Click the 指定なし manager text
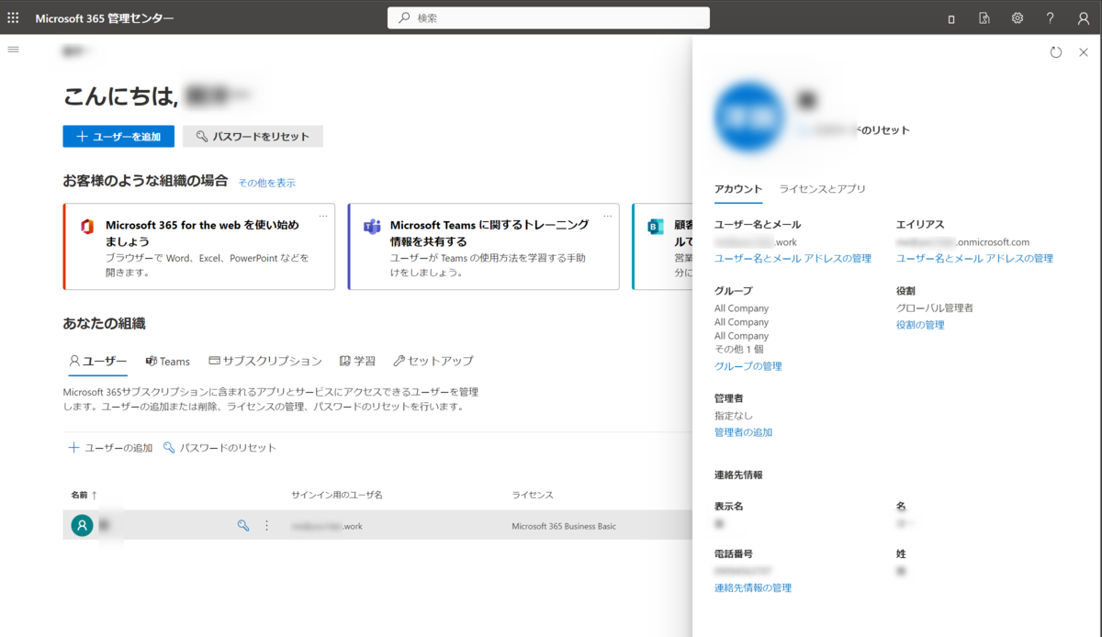 (x=734, y=416)
